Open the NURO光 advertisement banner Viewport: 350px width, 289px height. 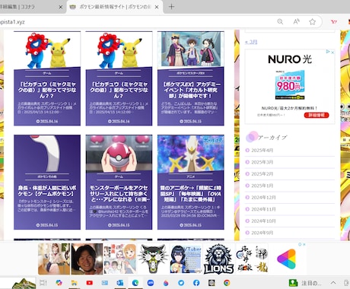(290, 86)
